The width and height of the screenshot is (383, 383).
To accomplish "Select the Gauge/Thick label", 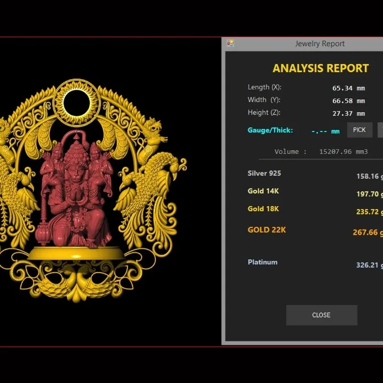I will (270, 130).
